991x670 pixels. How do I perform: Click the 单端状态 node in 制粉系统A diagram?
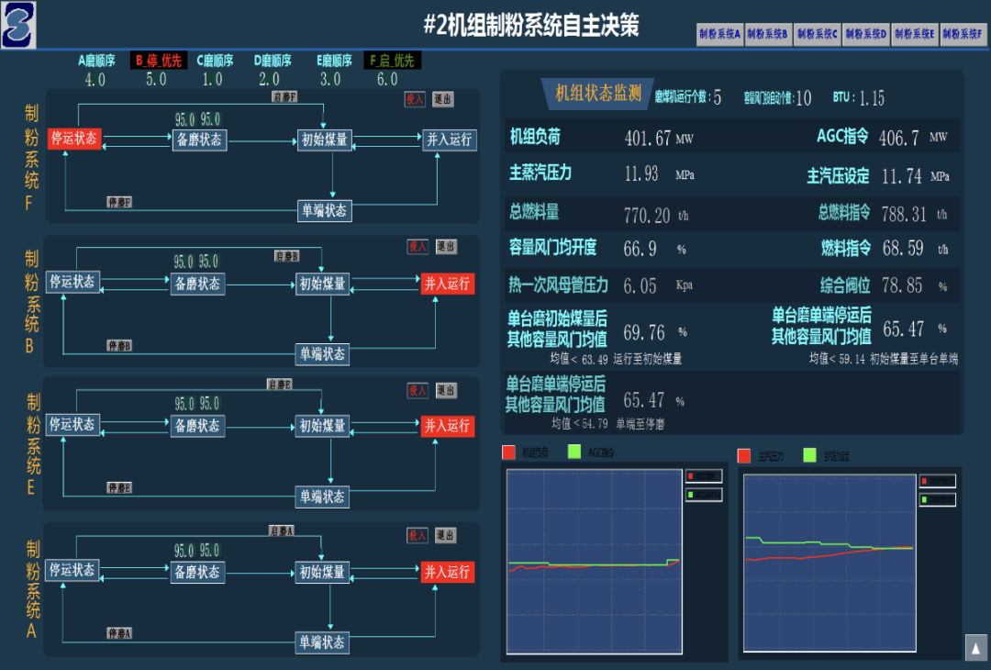point(322,642)
